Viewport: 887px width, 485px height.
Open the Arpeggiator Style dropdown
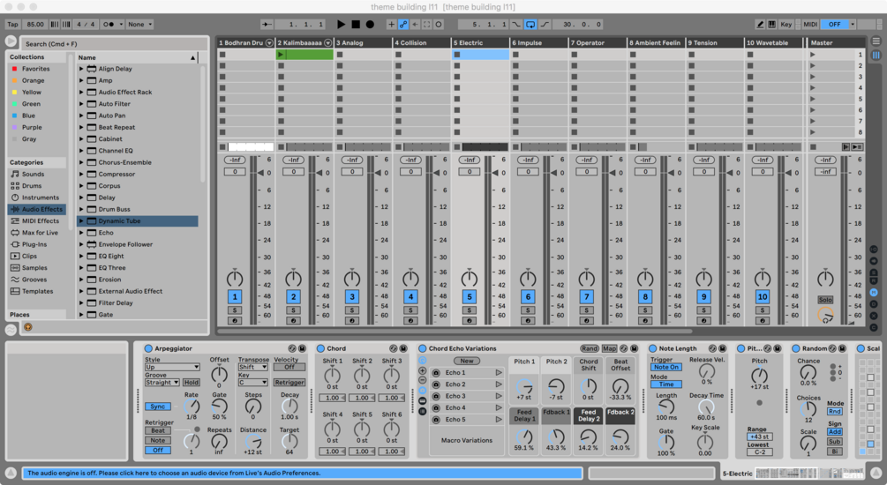point(172,367)
